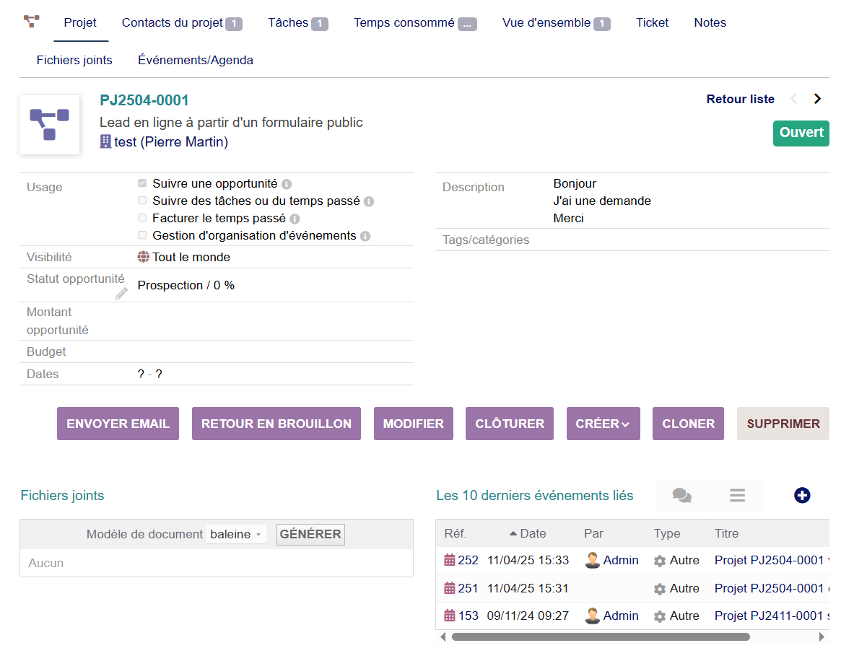Open the Tâches tab

point(297,23)
